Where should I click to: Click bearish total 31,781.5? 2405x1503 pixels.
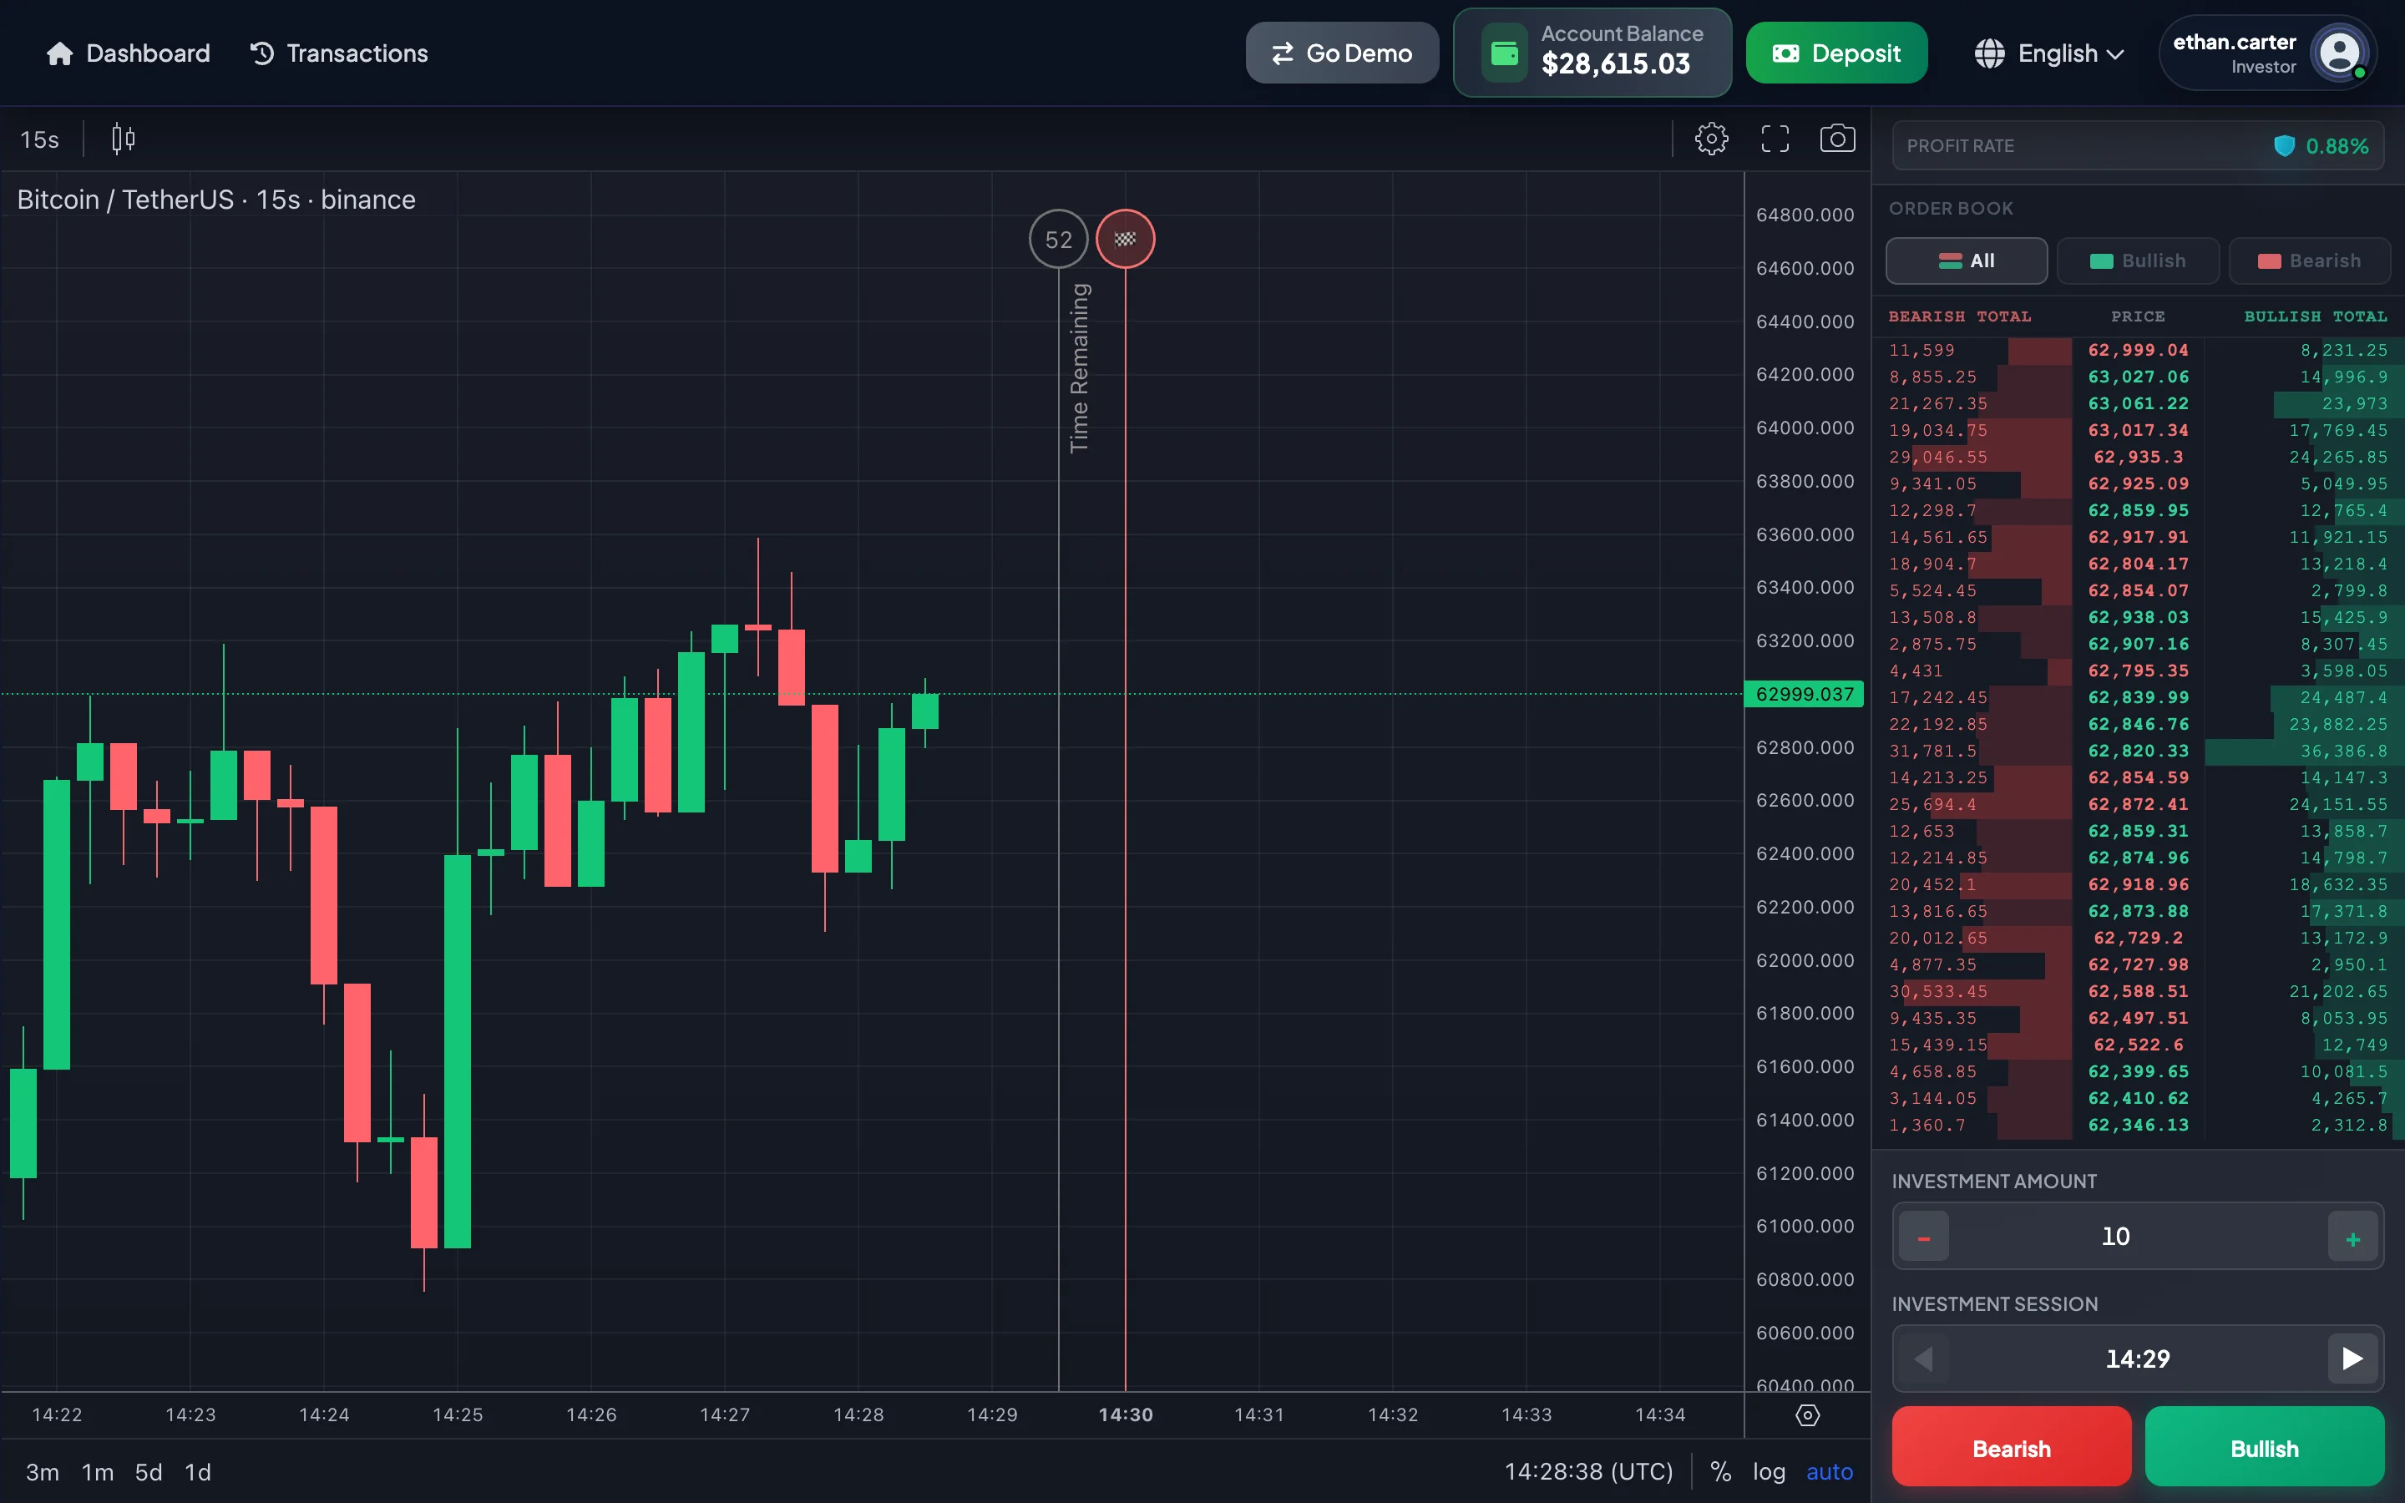[x=1932, y=751]
